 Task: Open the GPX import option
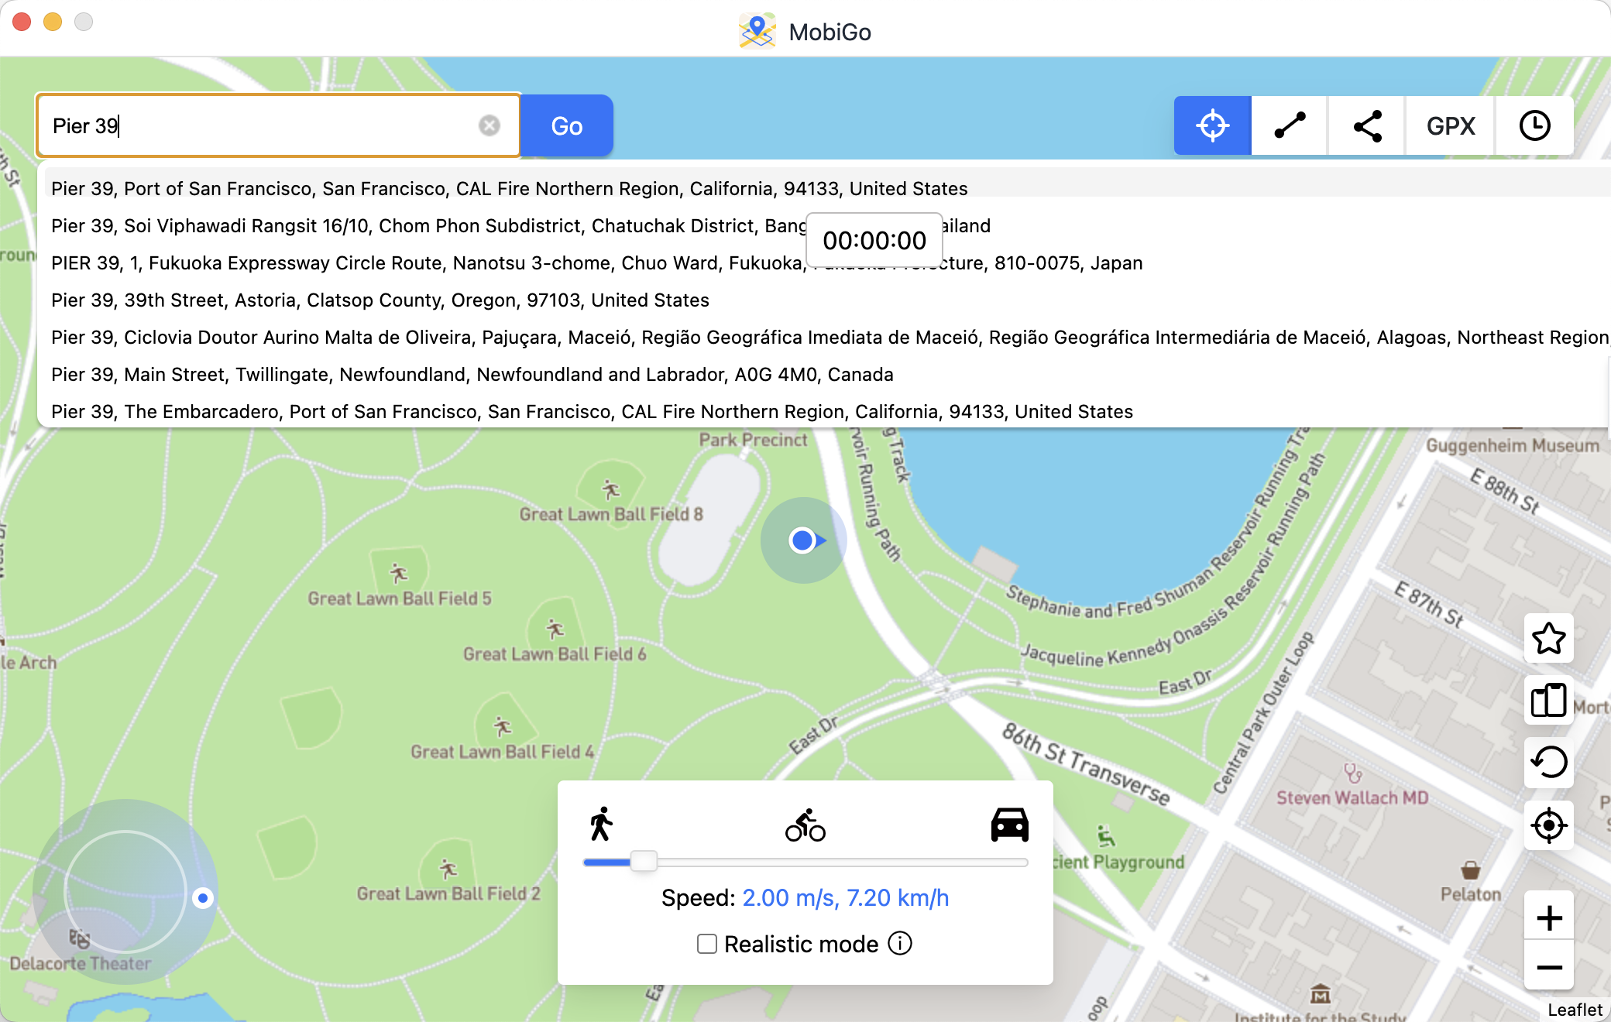click(x=1451, y=125)
